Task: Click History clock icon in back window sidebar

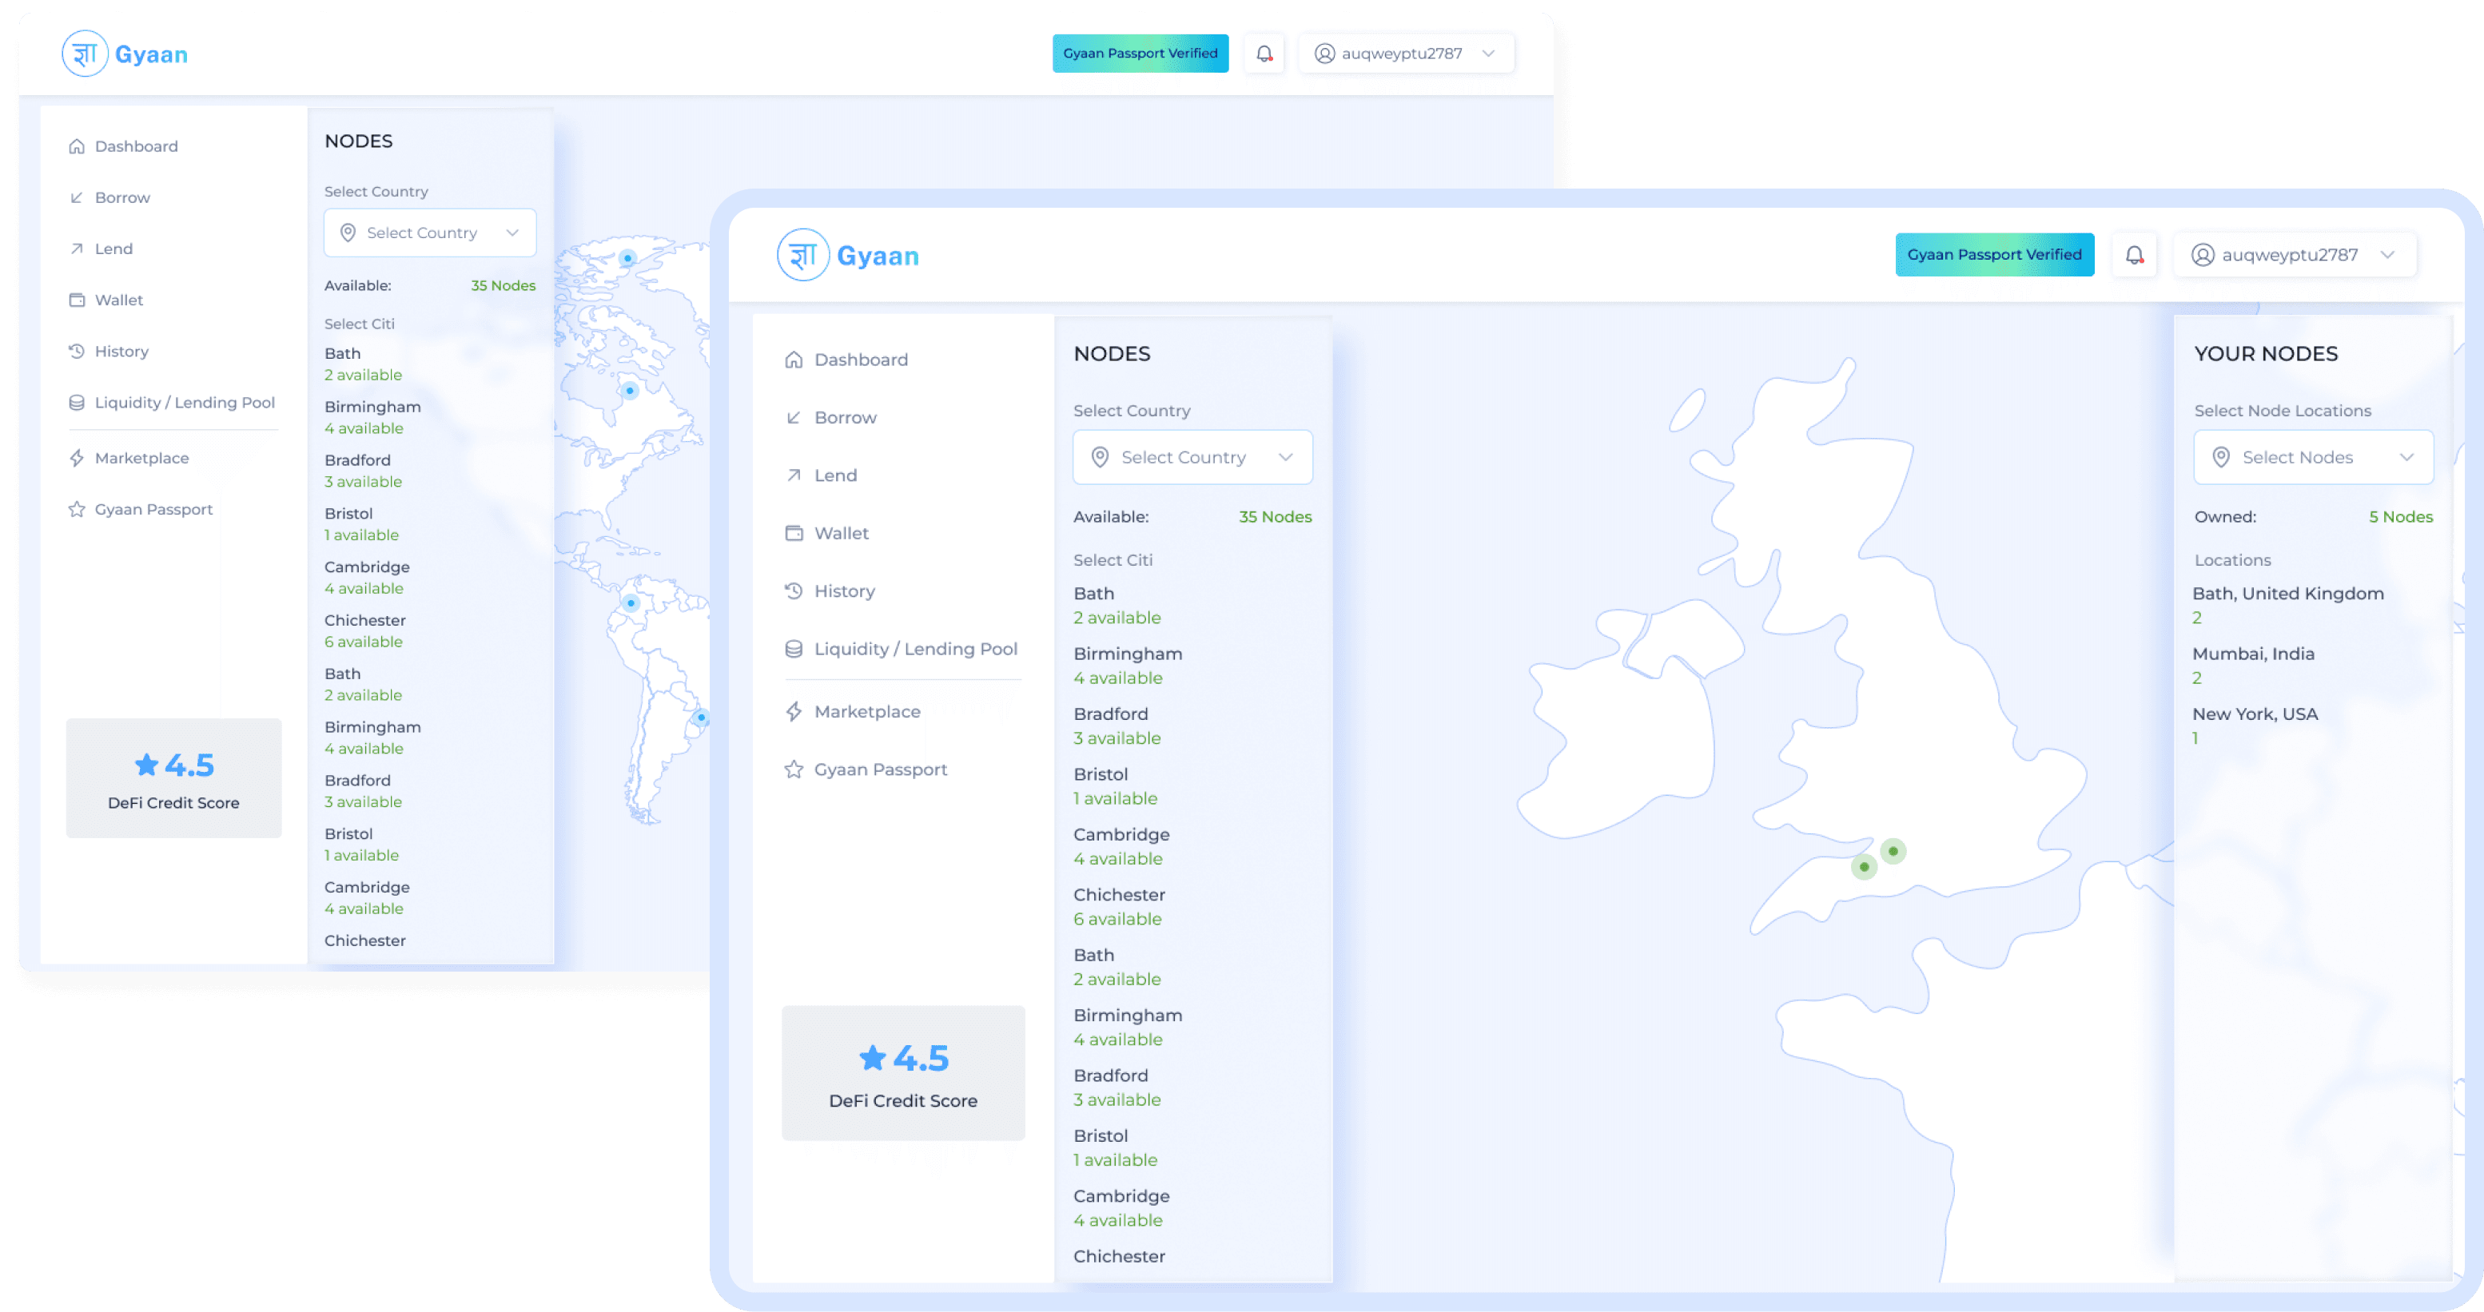Action: pos(76,351)
